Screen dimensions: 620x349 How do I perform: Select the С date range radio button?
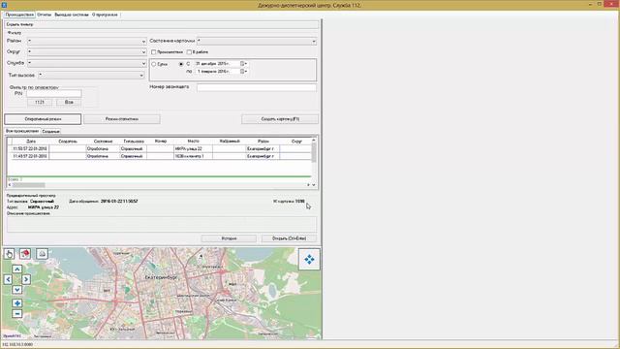[x=181, y=64]
